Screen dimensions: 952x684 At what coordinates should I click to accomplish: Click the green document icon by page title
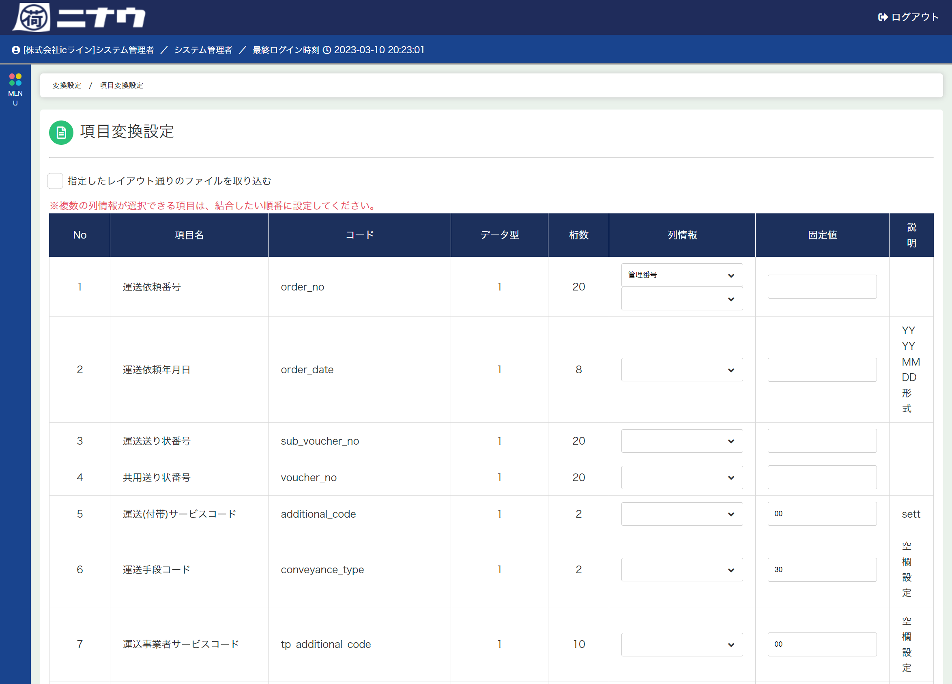click(61, 132)
